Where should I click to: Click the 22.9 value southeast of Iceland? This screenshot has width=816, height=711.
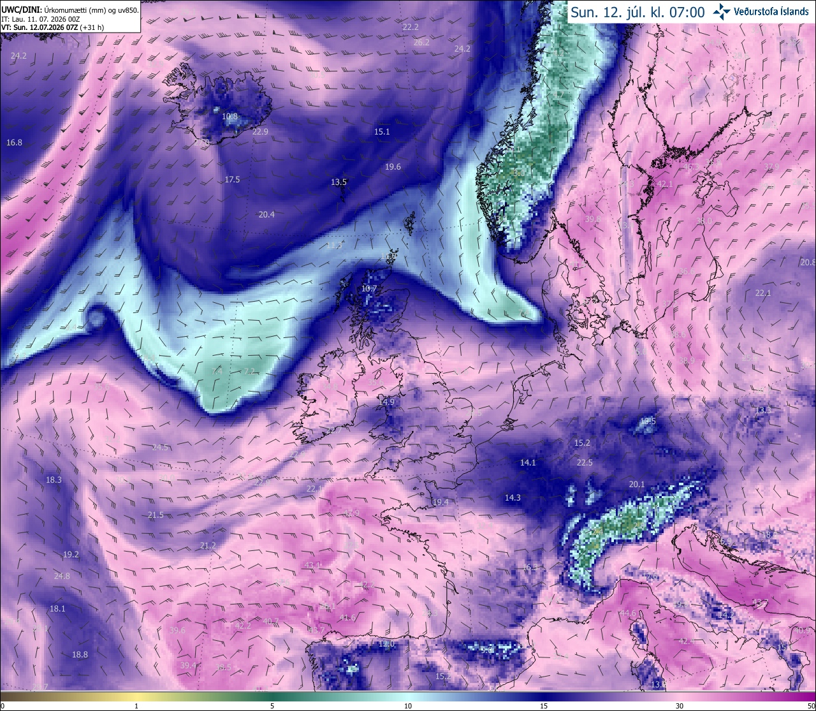(x=260, y=131)
